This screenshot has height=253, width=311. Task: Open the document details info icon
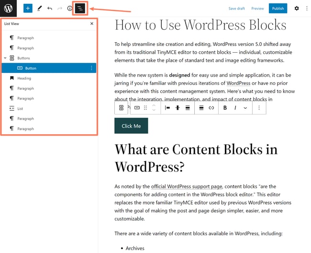pyautogui.click(x=70, y=8)
